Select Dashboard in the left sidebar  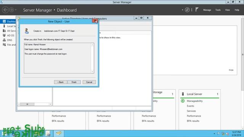pyautogui.click(x=8, y=21)
